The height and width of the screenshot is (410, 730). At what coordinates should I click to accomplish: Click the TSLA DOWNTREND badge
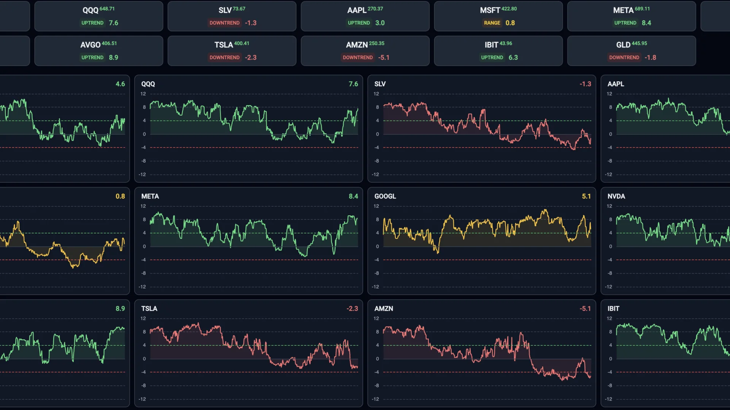click(224, 57)
